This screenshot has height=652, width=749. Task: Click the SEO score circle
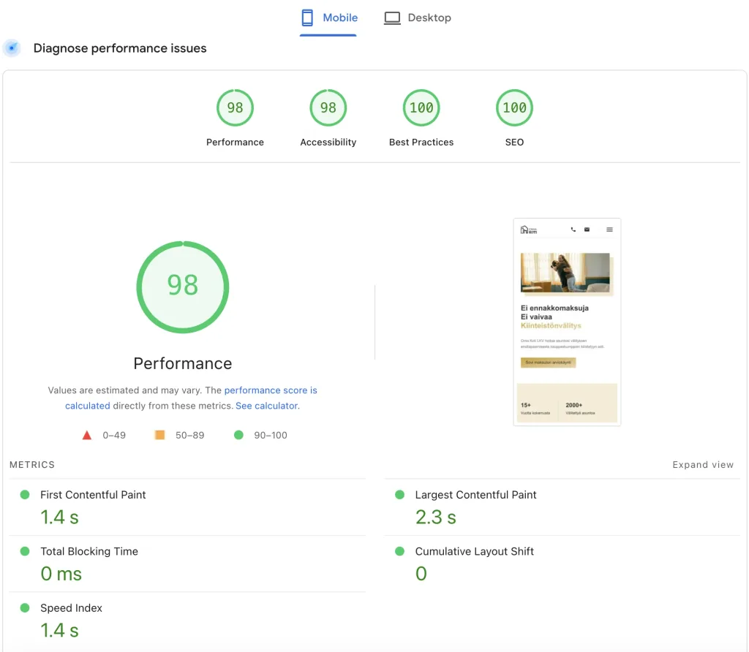coord(514,107)
